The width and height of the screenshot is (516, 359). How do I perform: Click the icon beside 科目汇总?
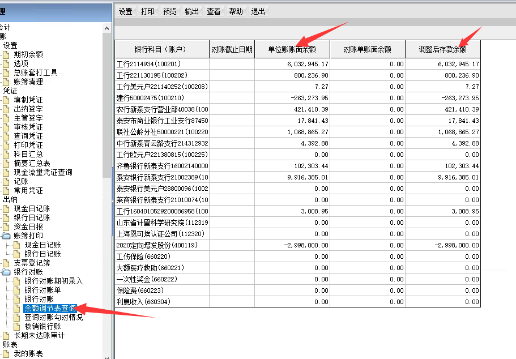pyautogui.click(x=6, y=154)
